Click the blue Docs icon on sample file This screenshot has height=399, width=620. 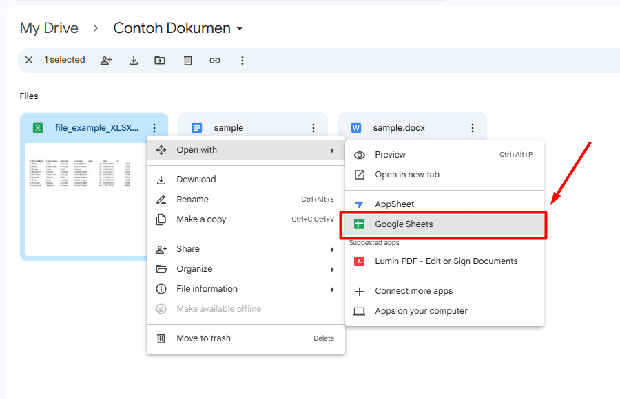pyautogui.click(x=197, y=128)
